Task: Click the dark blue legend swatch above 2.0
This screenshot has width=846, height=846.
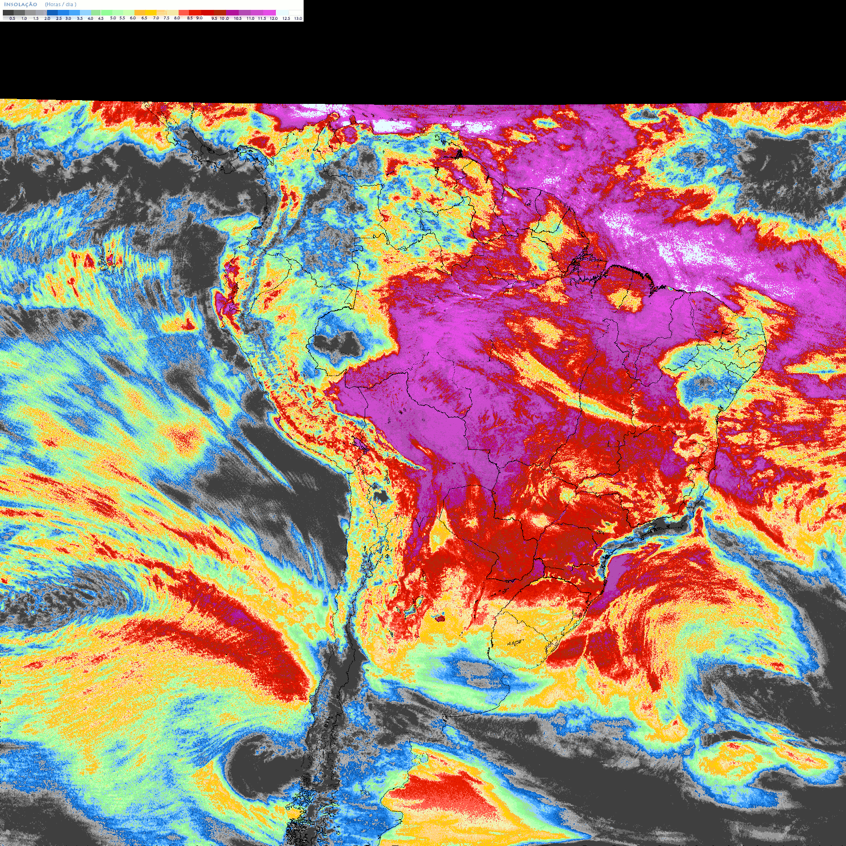Action: point(52,13)
